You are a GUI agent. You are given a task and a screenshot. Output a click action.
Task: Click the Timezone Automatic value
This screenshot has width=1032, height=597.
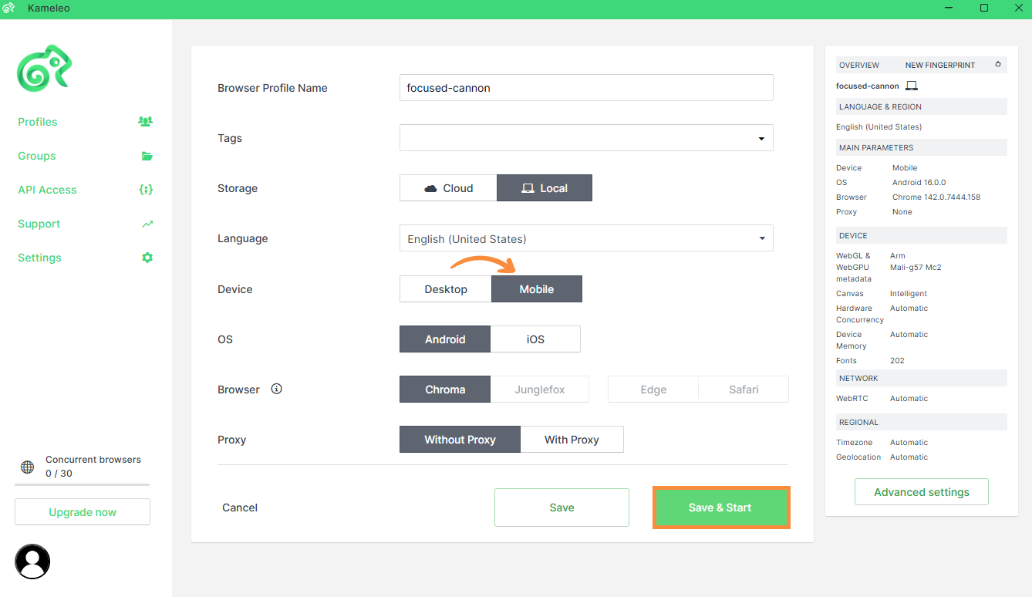click(x=909, y=442)
